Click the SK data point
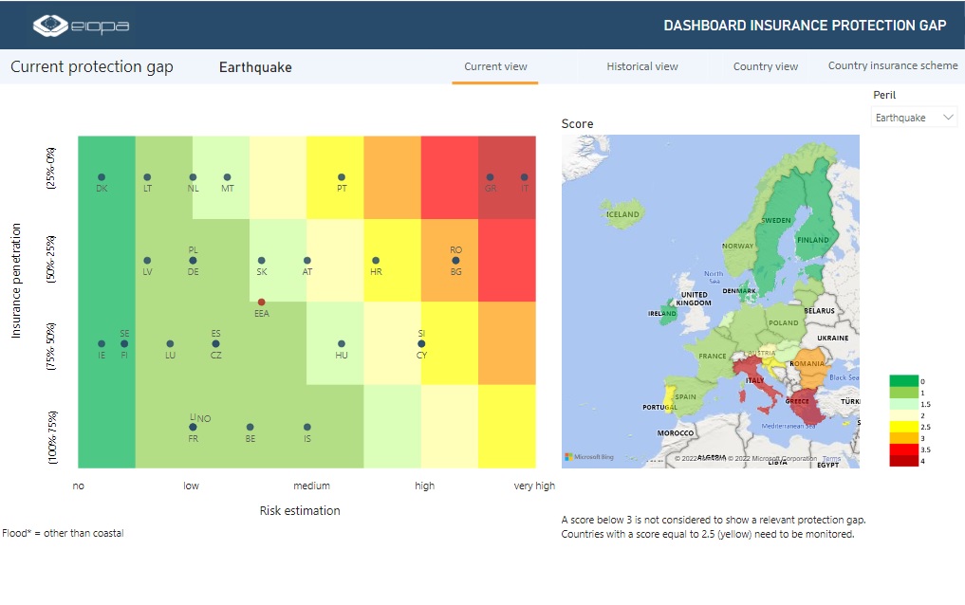This screenshot has width=965, height=605. [262, 261]
